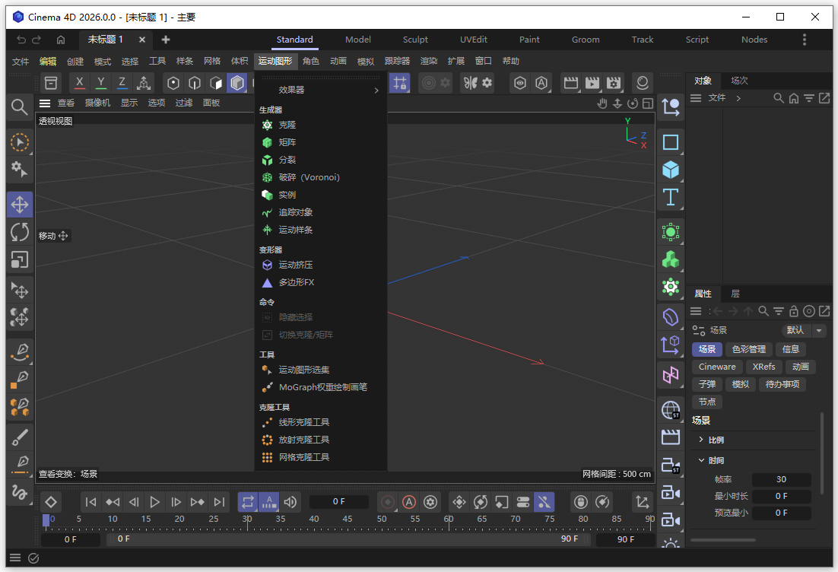Click the Text spline icon in the right sidebar

pyautogui.click(x=671, y=197)
